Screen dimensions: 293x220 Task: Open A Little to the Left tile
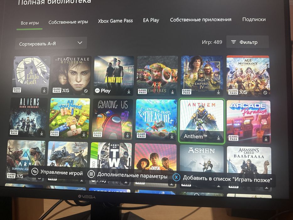pos(31,75)
